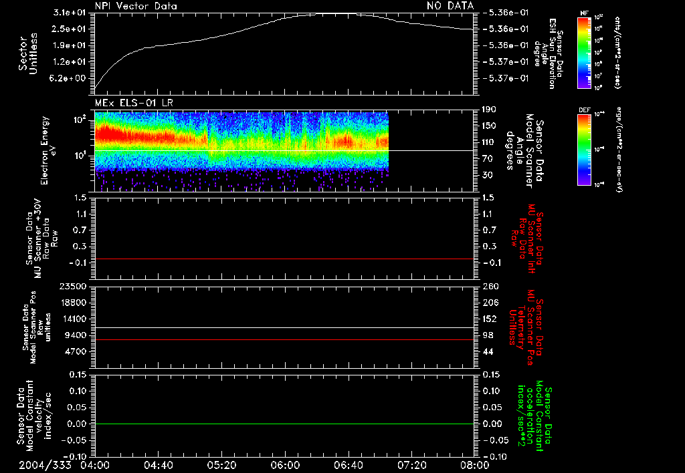Click the red line in MU Scanner +30V panel
This screenshot has width=685, height=473.
point(284,259)
